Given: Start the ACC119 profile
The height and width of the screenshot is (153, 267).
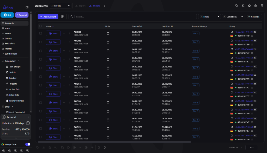Looking at the screenshot, I should click(53, 129).
